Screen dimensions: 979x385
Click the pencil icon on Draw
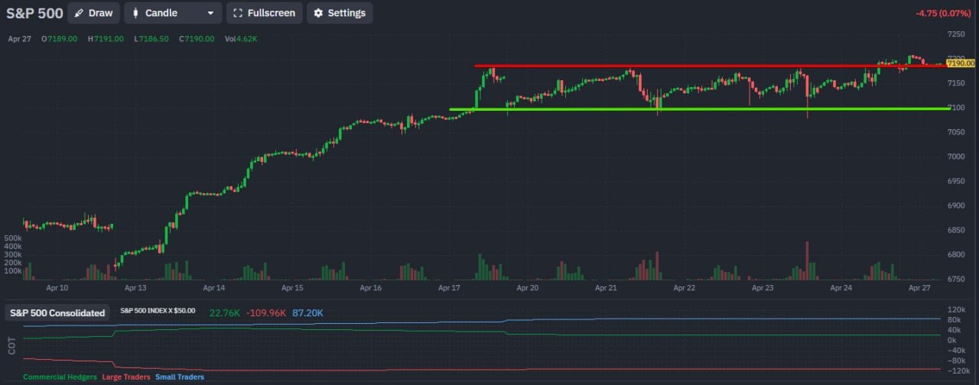point(79,13)
